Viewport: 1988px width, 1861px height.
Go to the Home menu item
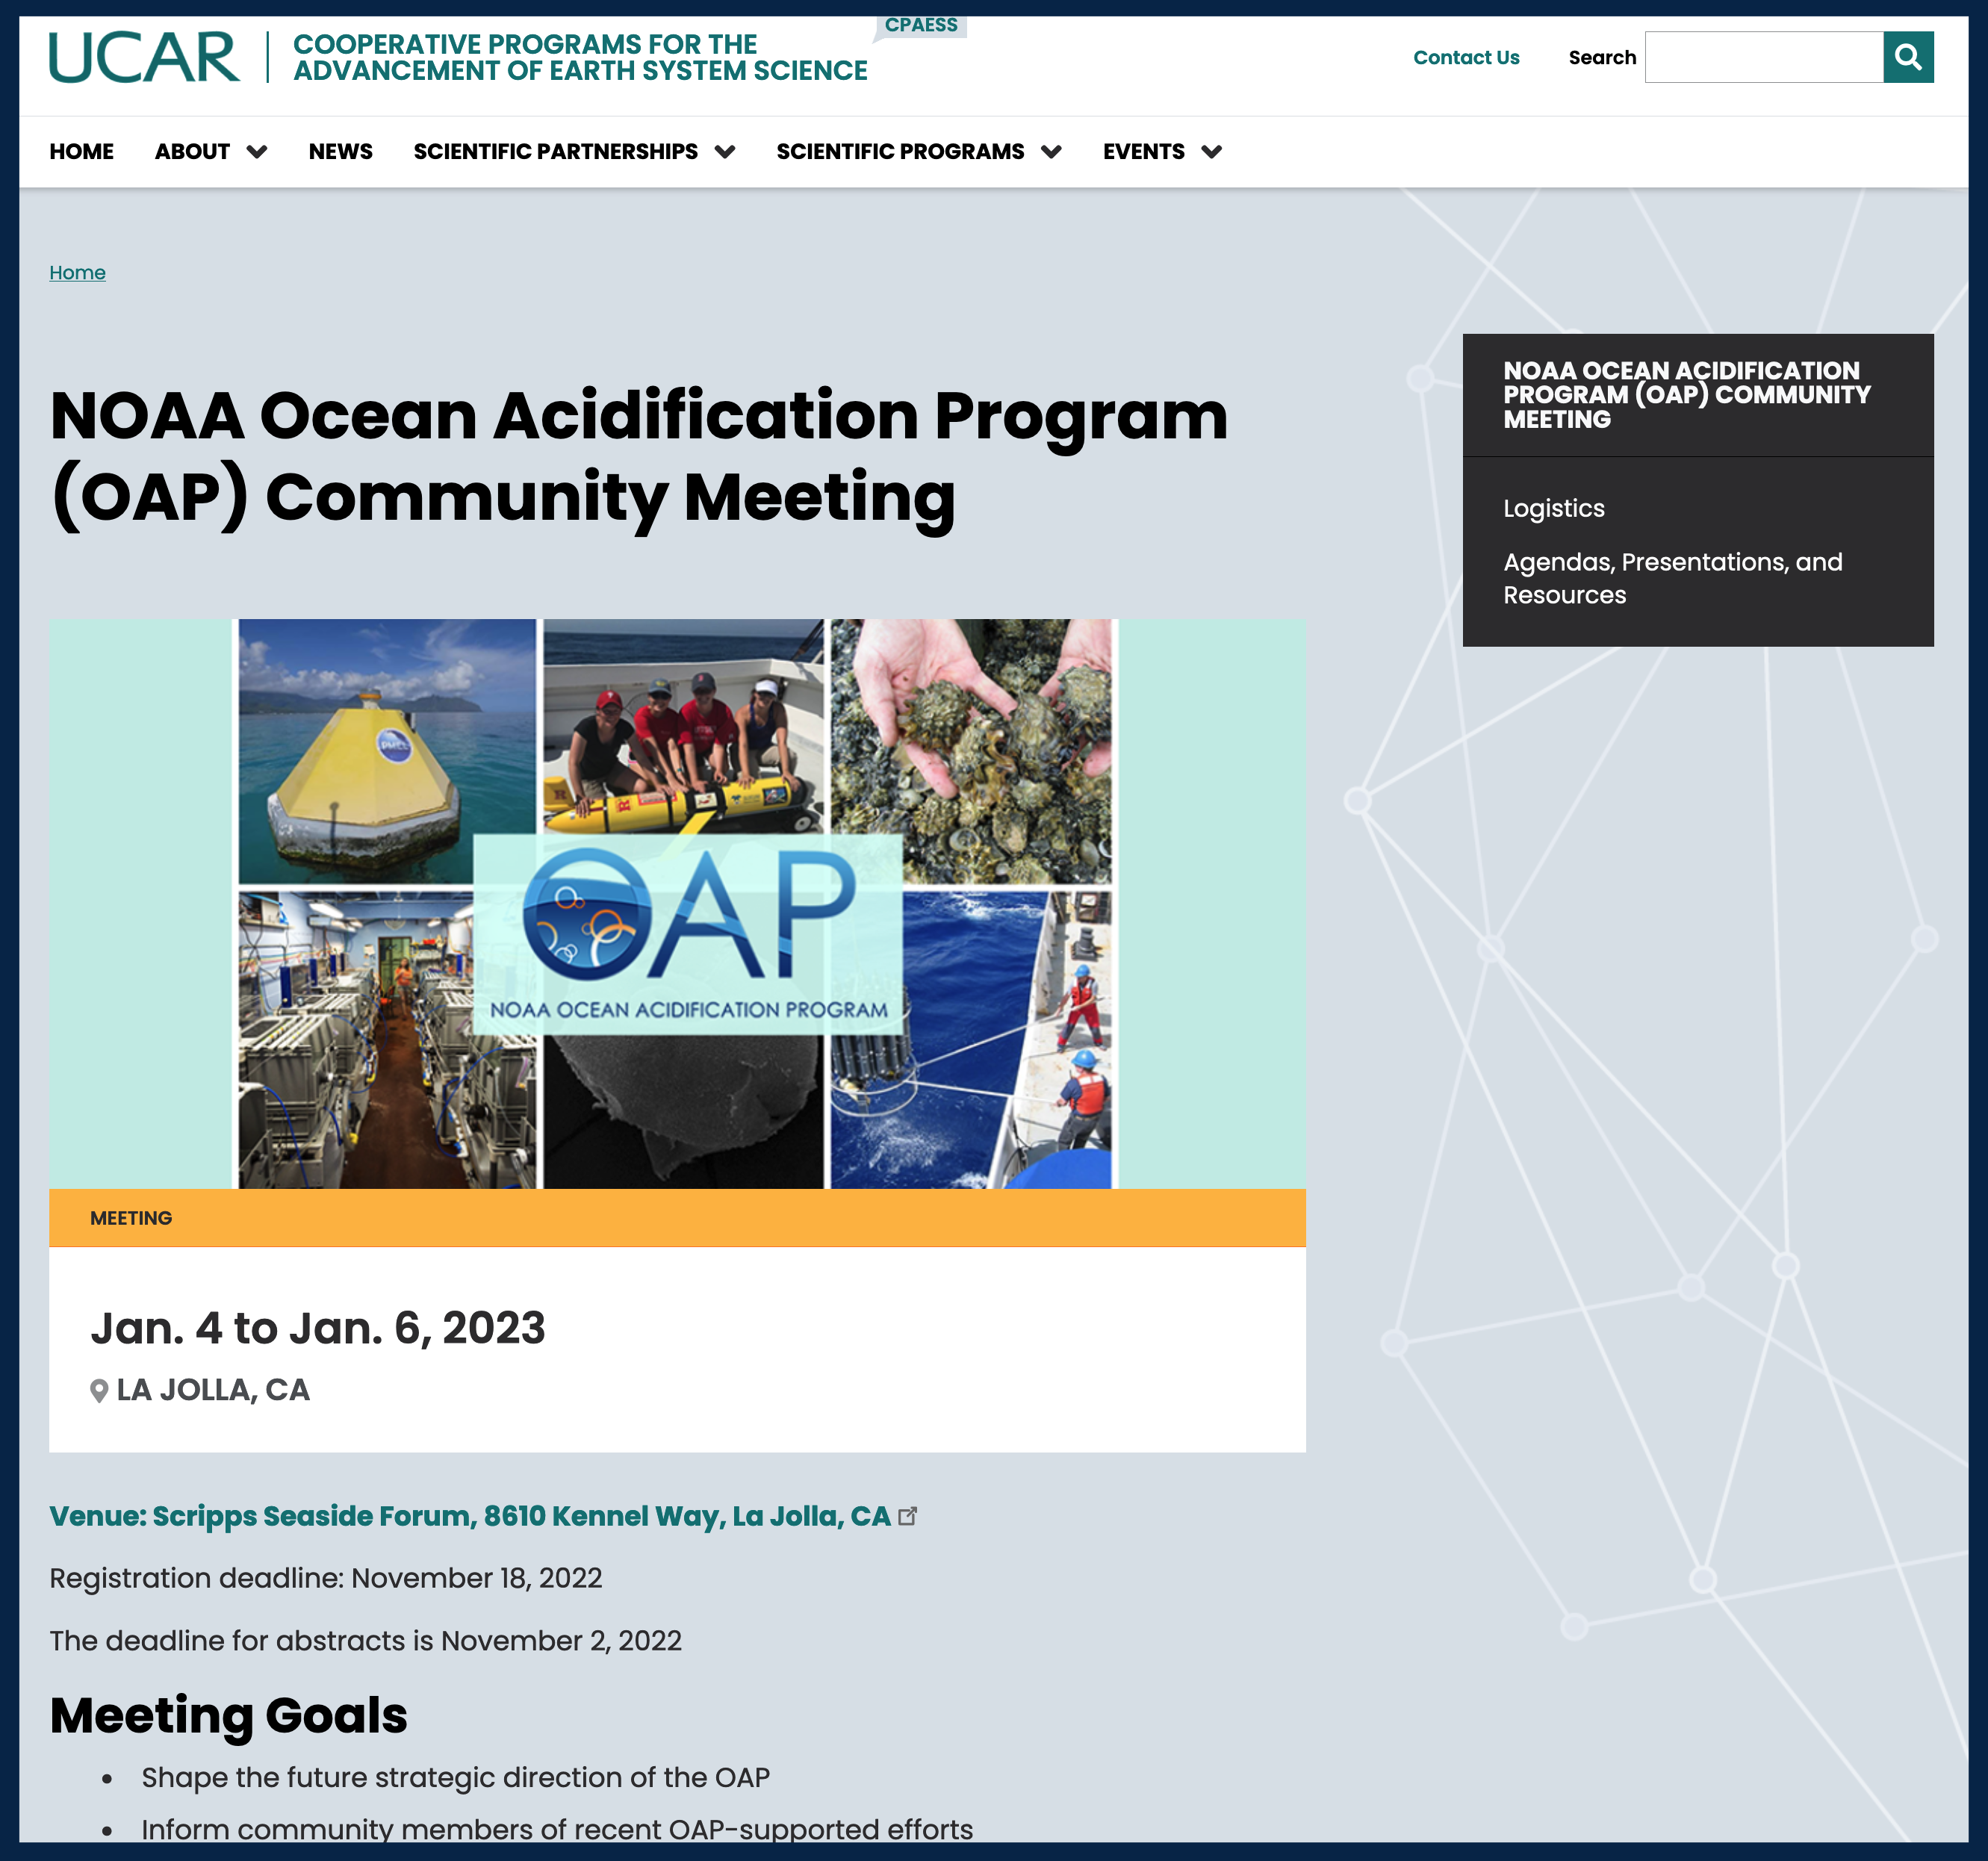point(81,152)
